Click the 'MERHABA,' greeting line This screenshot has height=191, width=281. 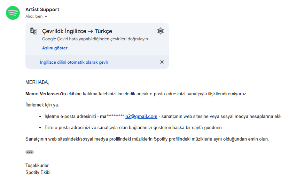tap(37, 82)
